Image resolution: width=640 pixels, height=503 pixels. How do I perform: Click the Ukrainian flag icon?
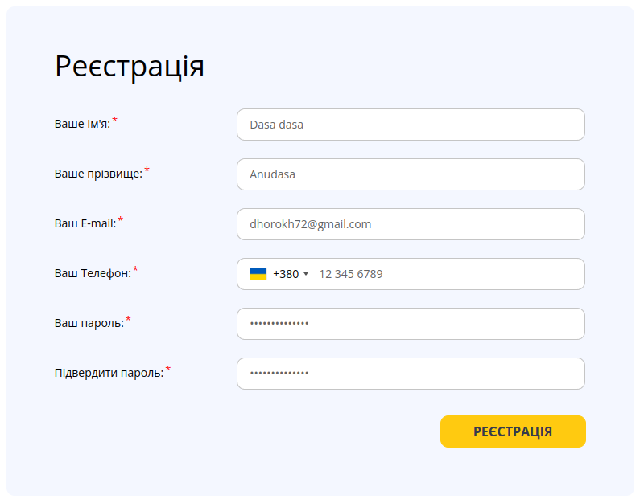(258, 274)
